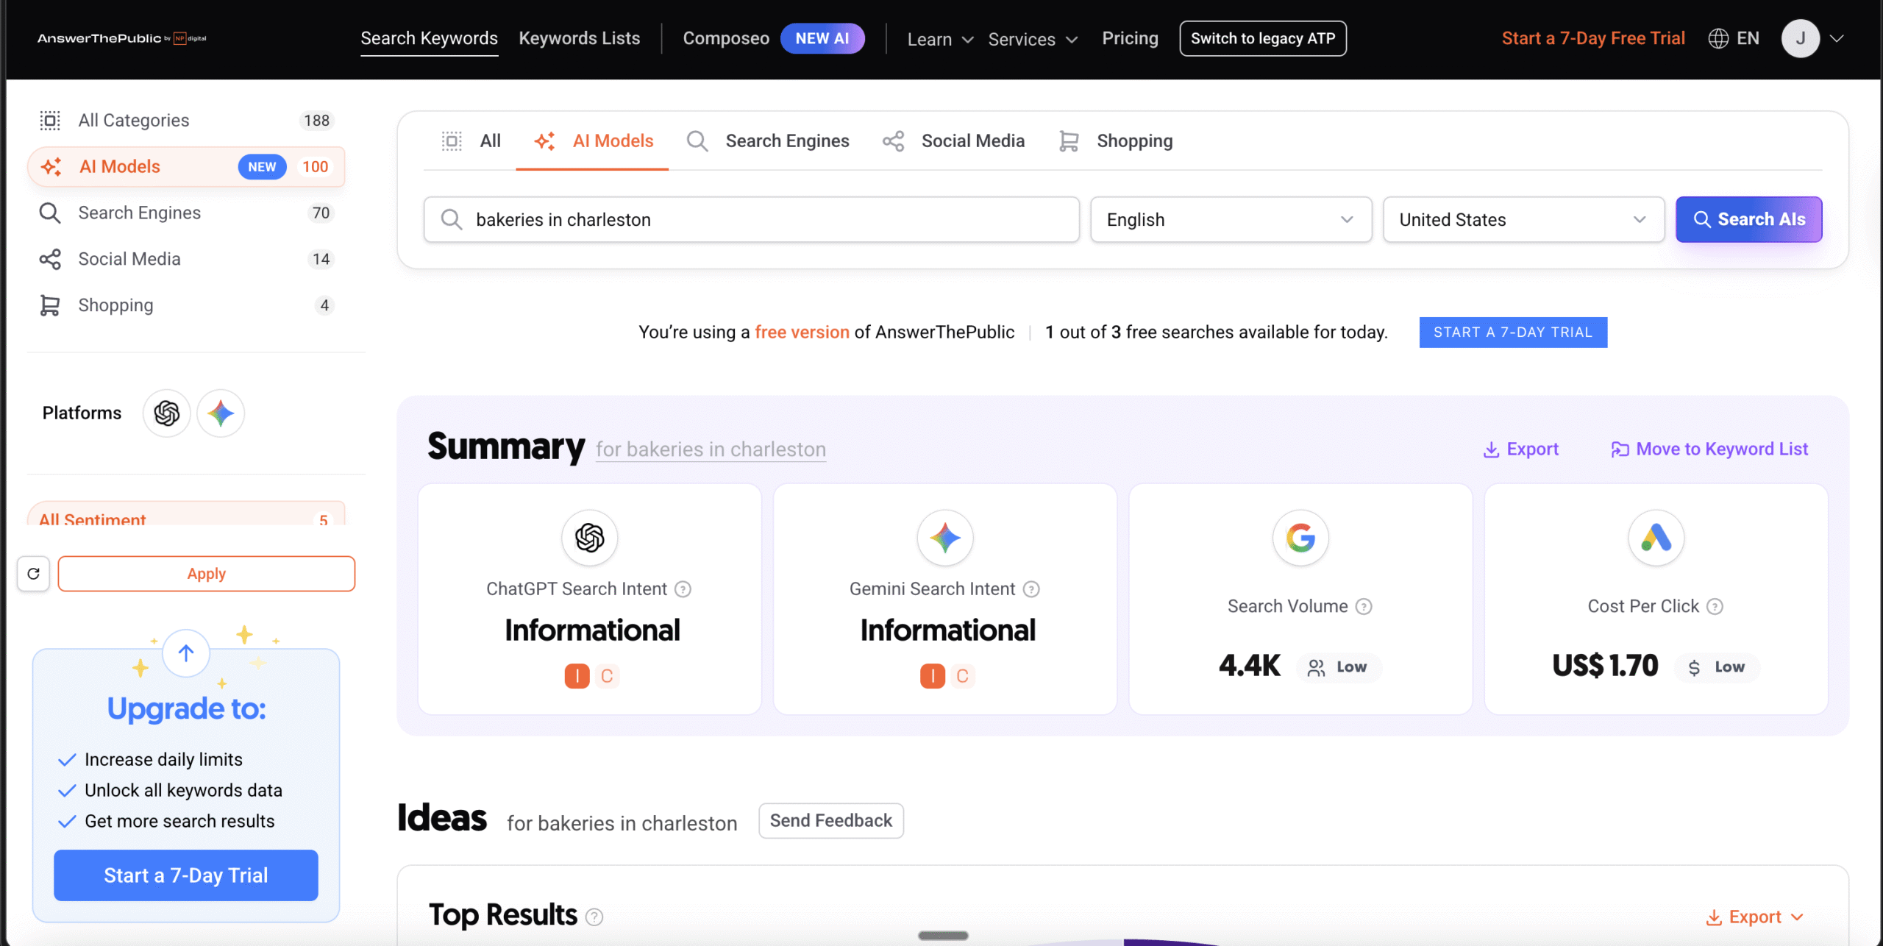This screenshot has width=1883, height=946.
Task: Click the Google logo in Search Volume card
Action: tap(1300, 538)
